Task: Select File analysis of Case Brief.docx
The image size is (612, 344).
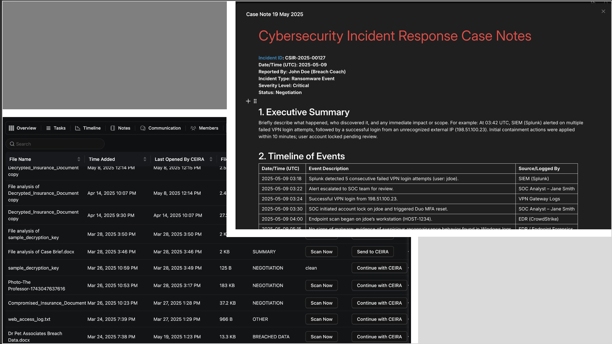Action: (41, 252)
